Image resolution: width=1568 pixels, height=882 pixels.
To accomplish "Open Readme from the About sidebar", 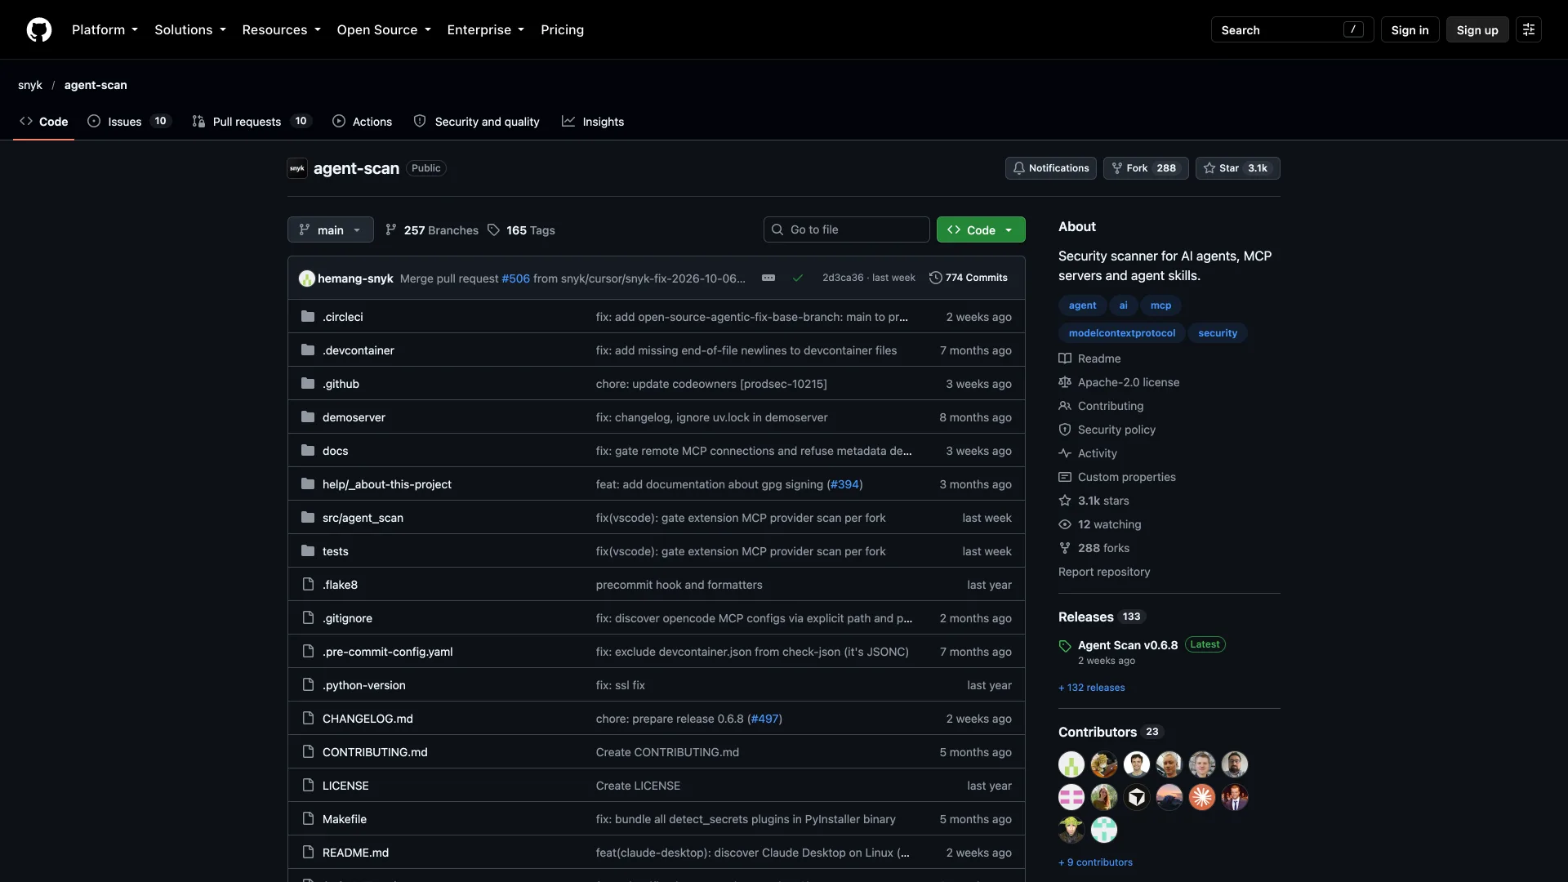I will (1089, 359).
